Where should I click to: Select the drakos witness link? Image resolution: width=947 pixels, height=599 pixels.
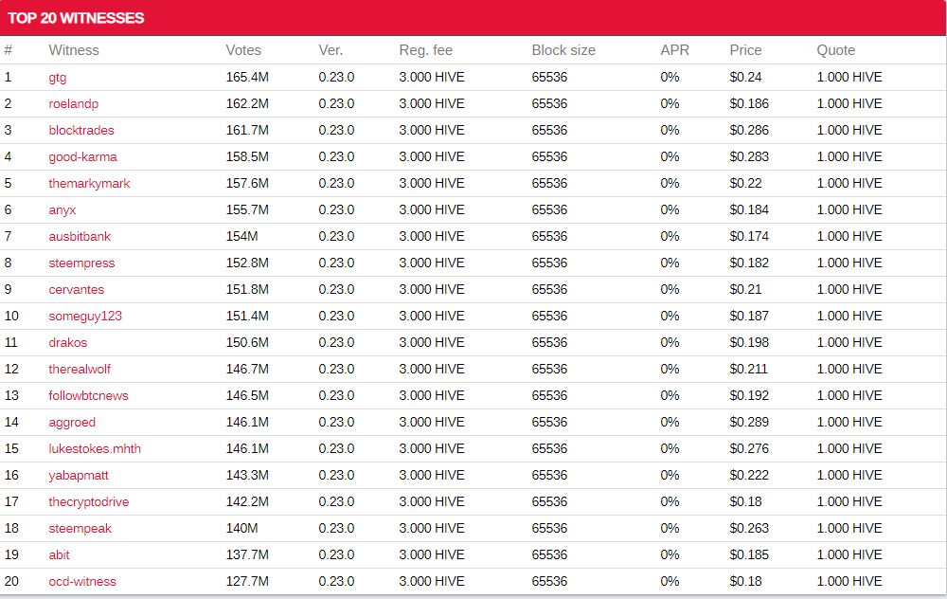(x=67, y=343)
